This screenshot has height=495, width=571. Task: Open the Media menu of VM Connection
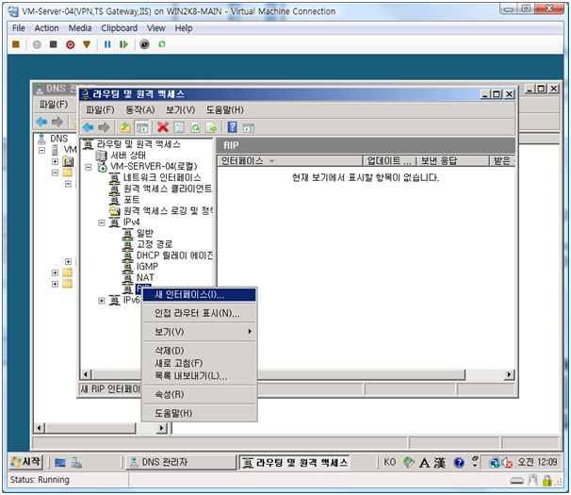click(80, 28)
